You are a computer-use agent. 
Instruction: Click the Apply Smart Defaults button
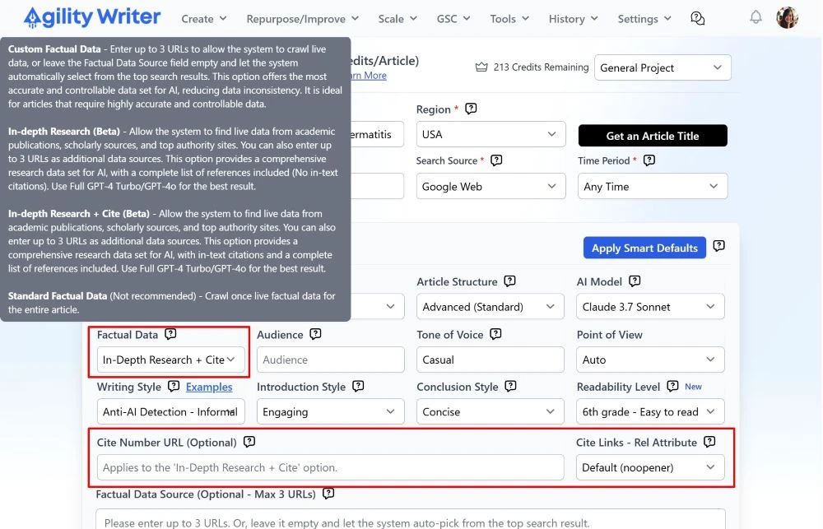point(644,248)
